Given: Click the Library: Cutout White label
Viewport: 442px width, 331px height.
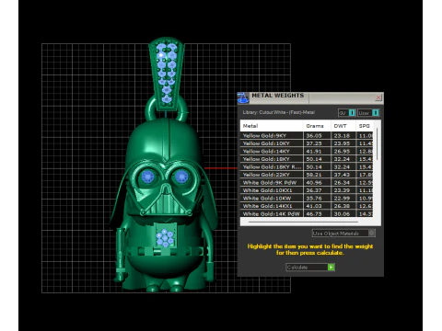Looking at the screenshot, I should [279, 112].
